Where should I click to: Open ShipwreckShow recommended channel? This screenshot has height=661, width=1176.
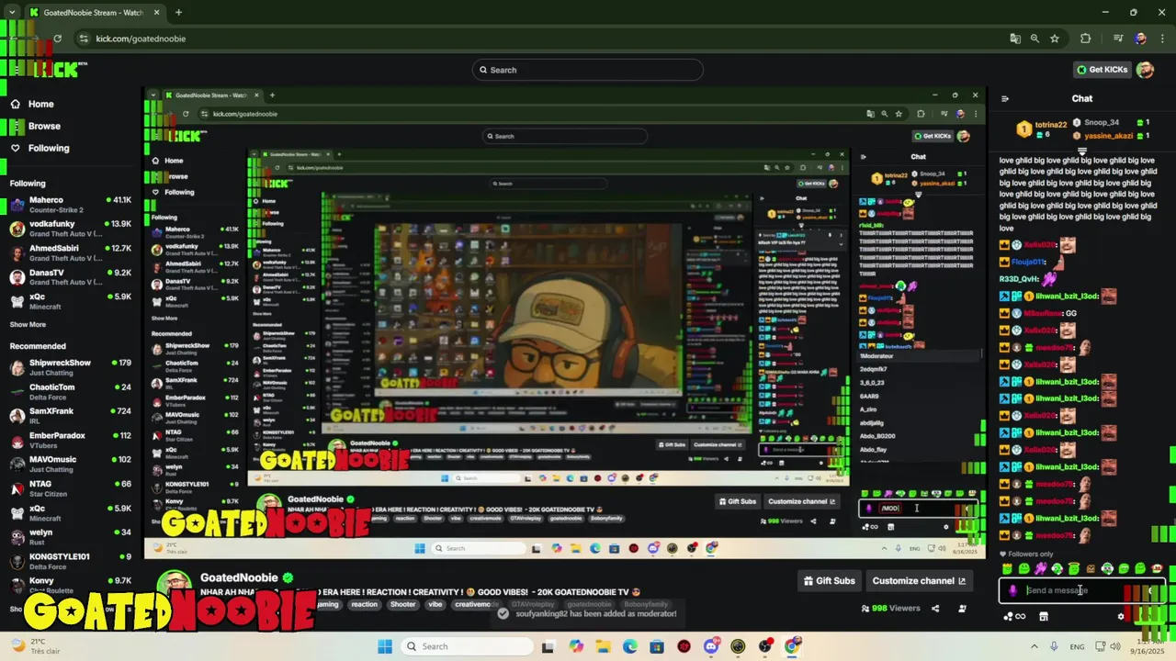70,367
